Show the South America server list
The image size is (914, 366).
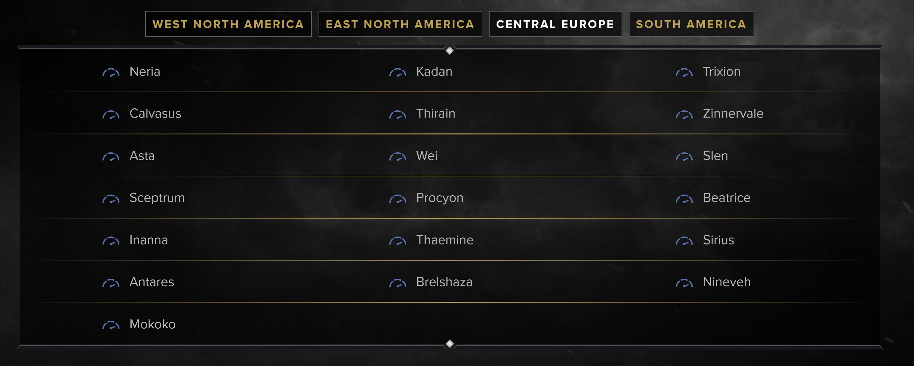(x=691, y=24)
